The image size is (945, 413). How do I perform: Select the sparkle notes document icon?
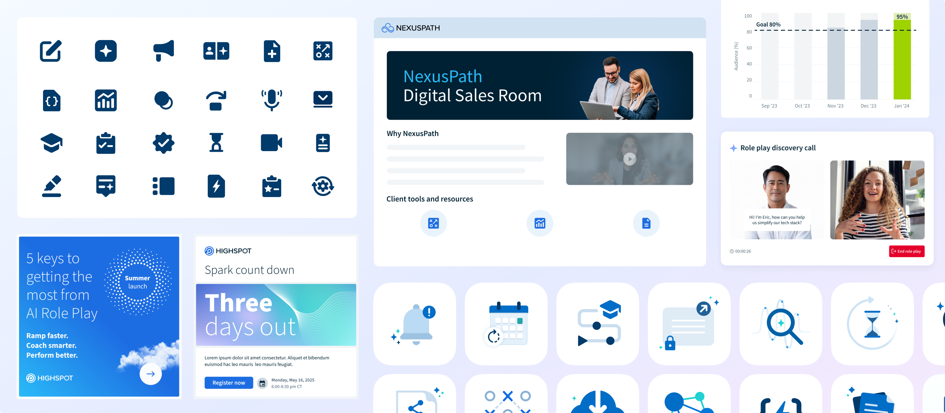(323, 143)
